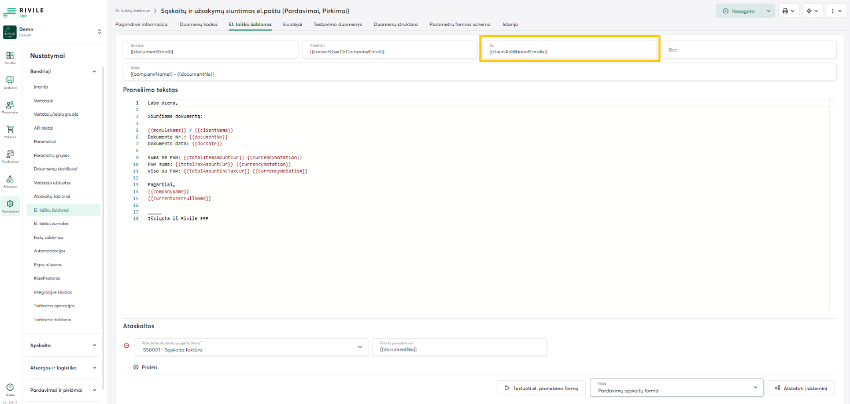
Task: Expand the Išsaugota save dropdown arrow
Action: 768,11
